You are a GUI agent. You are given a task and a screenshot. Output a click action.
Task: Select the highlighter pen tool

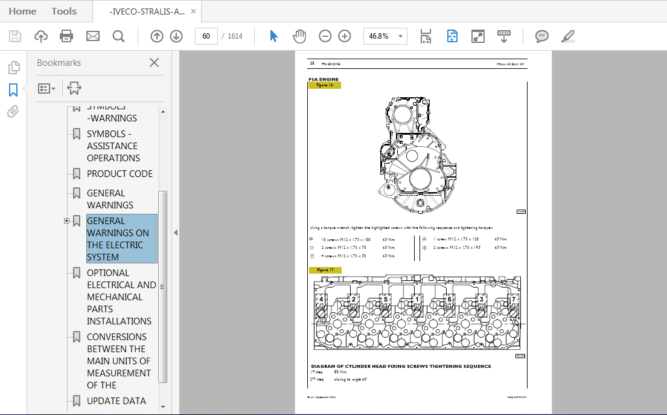coord(568,36)
